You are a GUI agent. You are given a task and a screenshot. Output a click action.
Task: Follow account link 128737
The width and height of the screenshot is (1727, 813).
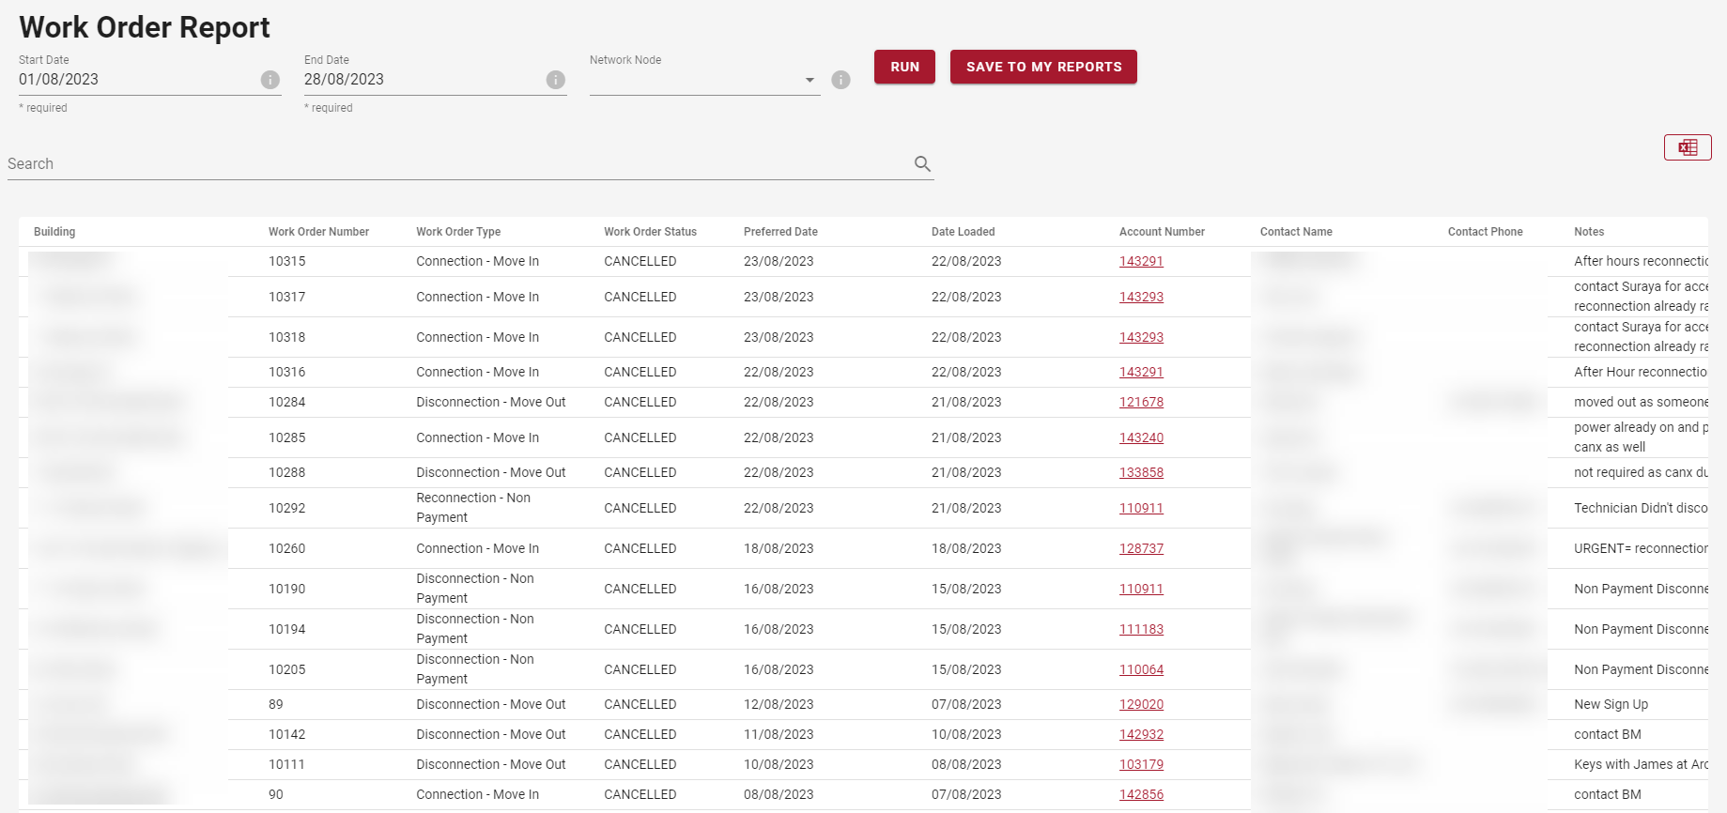click(x=1141, y=548)
